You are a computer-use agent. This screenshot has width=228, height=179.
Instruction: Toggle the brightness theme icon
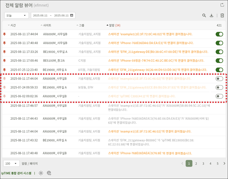41,173
